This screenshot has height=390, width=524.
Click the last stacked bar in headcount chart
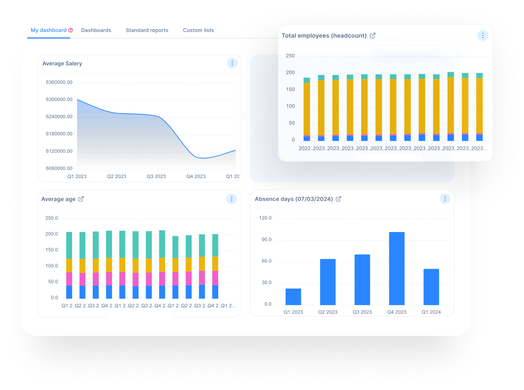(x=480, y=107)
